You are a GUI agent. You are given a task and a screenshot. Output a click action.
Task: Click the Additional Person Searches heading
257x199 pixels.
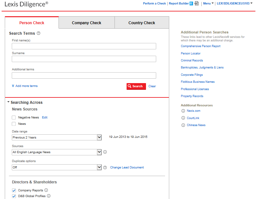205,32
